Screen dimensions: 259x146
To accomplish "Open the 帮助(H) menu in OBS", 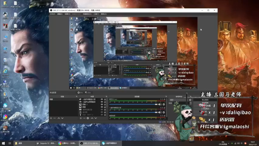I will [104, 14].
